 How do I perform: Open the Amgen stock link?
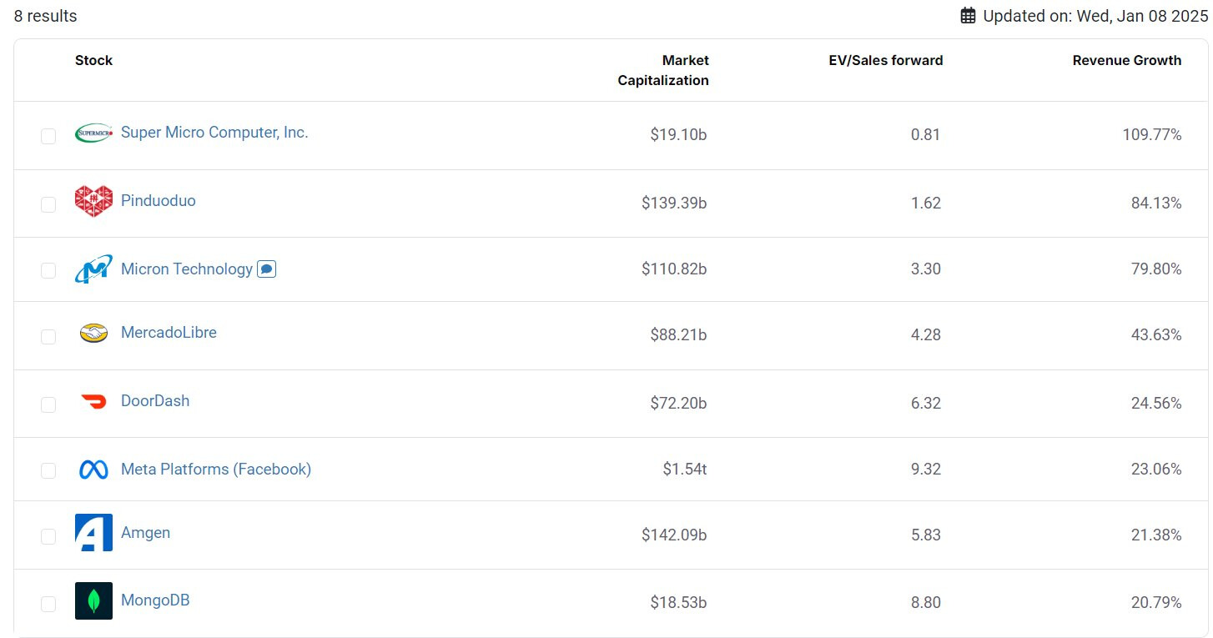coord(145,533)
